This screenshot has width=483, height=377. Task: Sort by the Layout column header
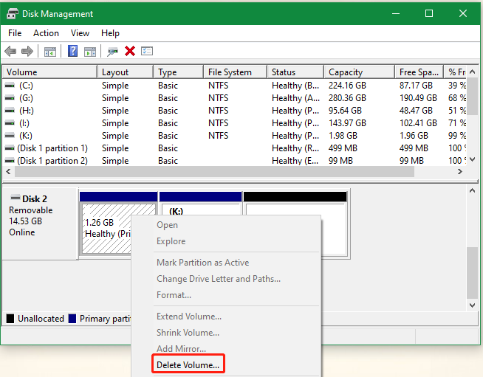125,72
